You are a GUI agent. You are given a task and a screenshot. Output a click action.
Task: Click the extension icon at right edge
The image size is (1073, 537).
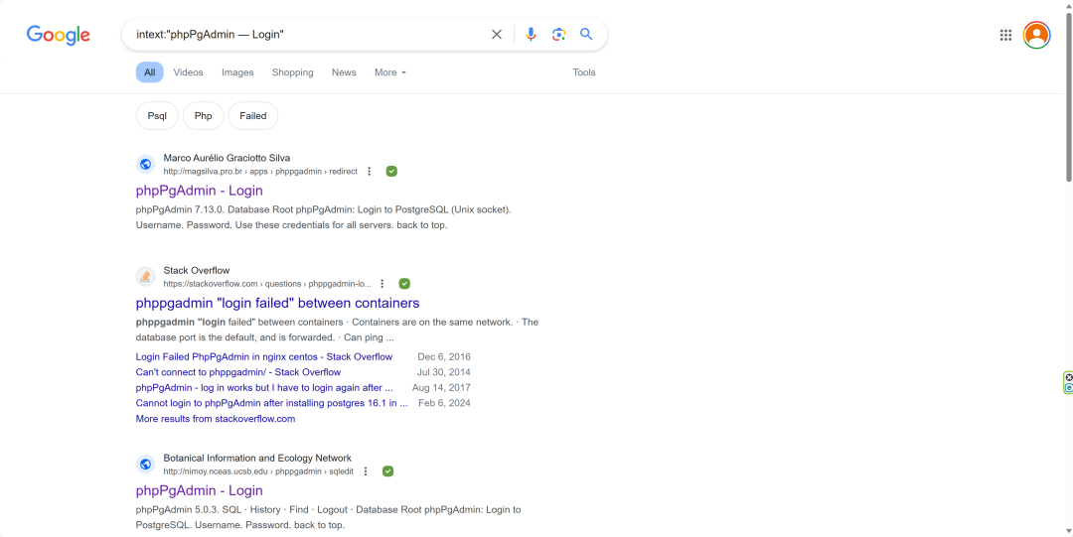pos(1068,382)
